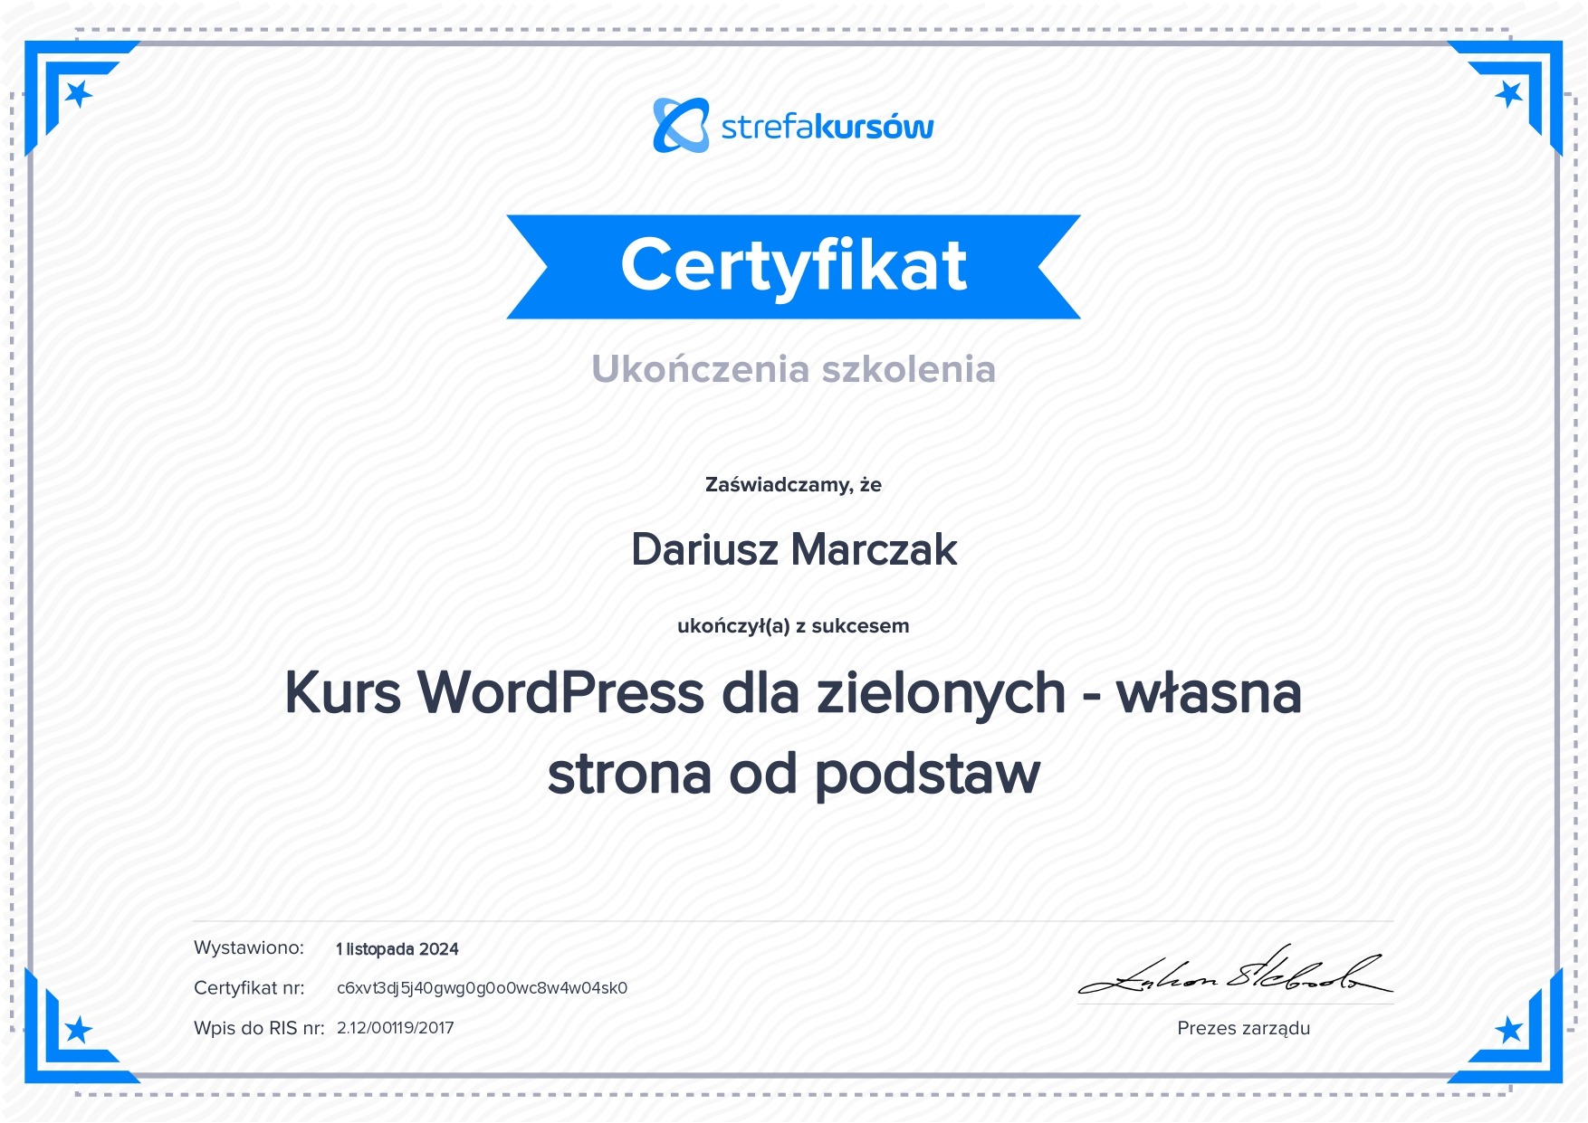Select the RIS entry number 2.12/00119/2017
Image resolution: width=1588 pixels, height=1123 pixels.
(396, 1028)
